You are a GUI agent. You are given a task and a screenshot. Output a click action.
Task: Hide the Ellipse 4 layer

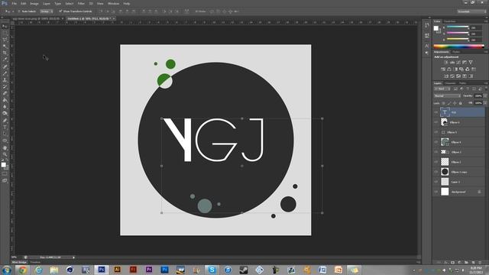pos(436,142)
